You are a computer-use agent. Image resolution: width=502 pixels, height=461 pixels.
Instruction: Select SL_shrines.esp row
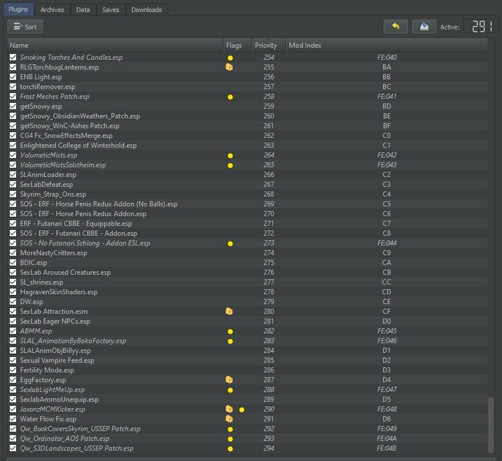click(247, 282)
